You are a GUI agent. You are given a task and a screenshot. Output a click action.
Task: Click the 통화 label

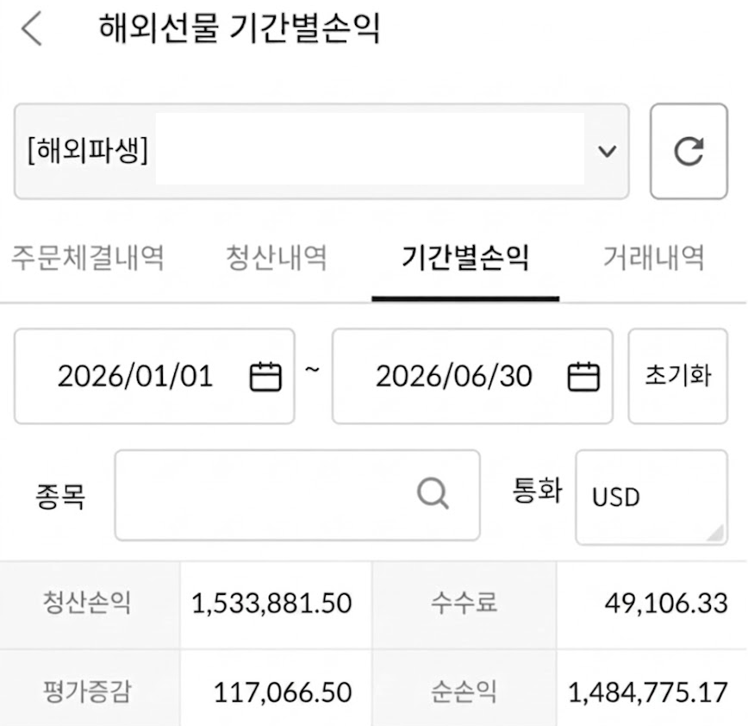(538, 491)
